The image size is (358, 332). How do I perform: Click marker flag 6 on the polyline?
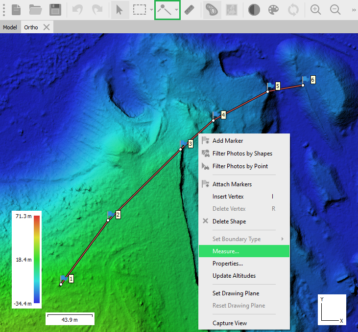(306, 80)
